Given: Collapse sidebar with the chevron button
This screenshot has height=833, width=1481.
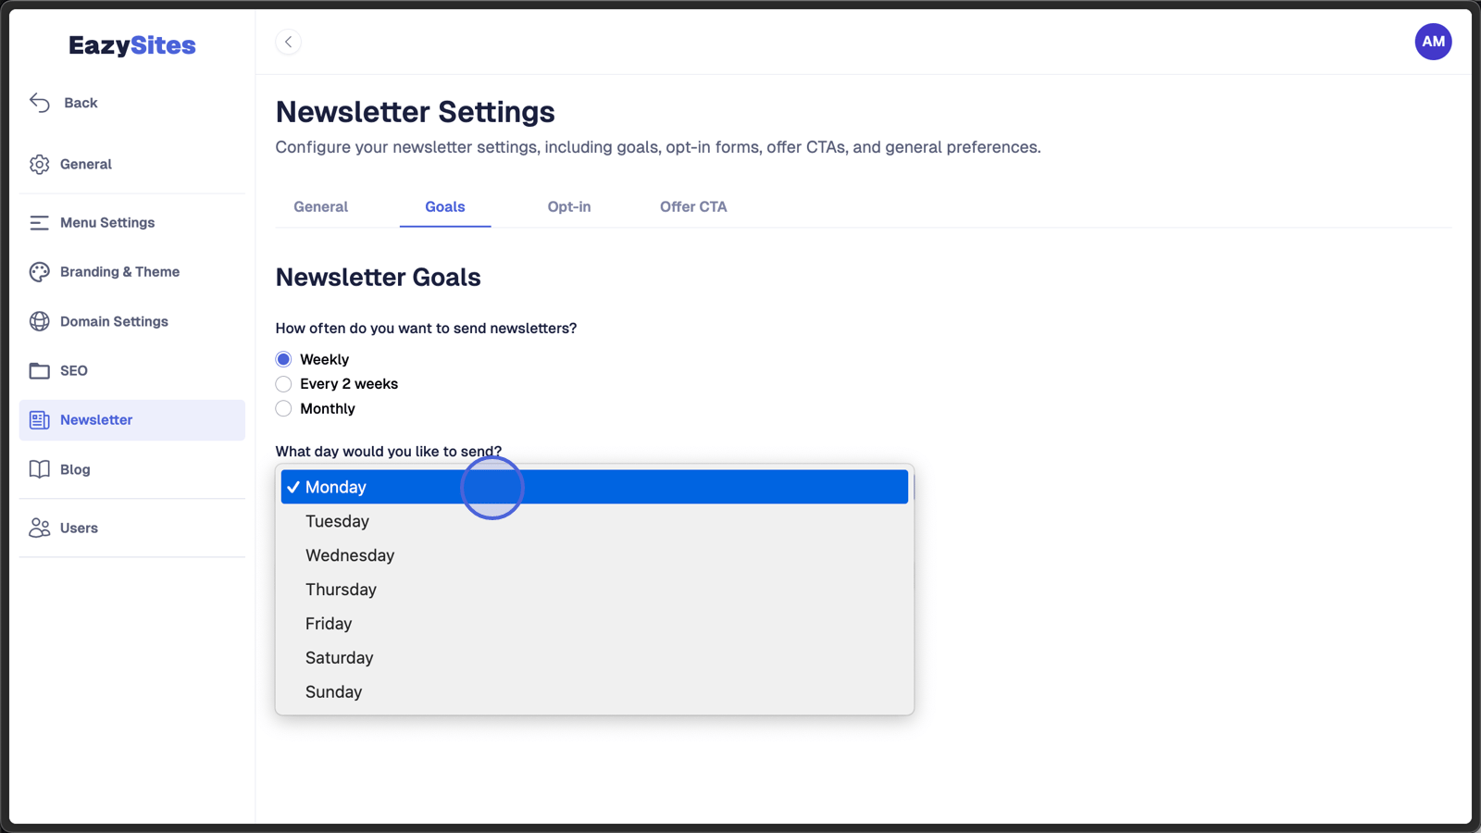Looking at the screenshot, I should pyautogui.click(x=288, y=42).
